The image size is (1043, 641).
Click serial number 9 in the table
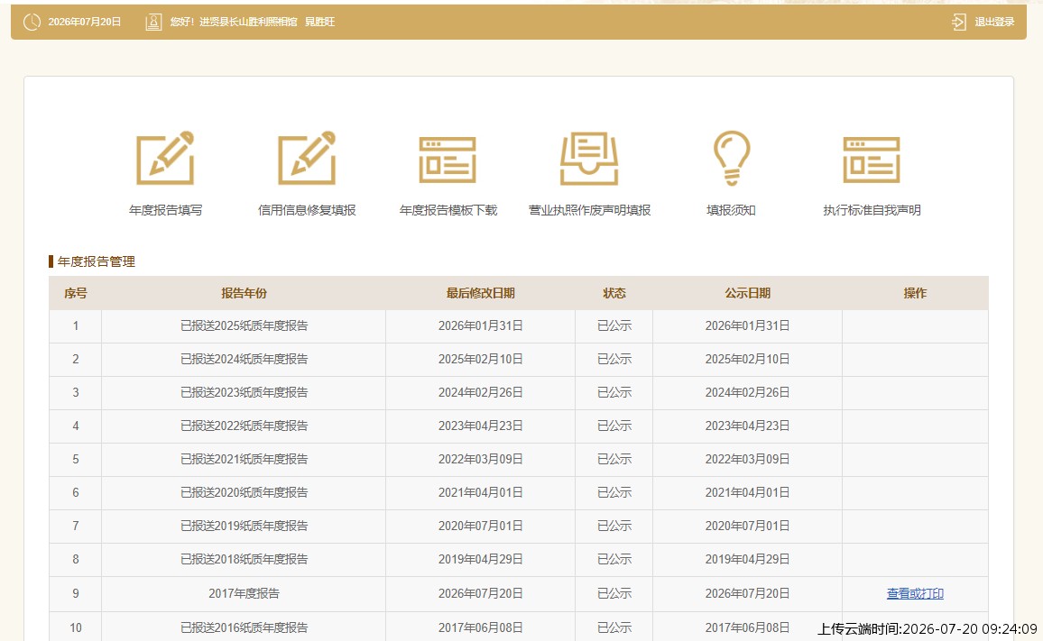click(x=75, y=593)
